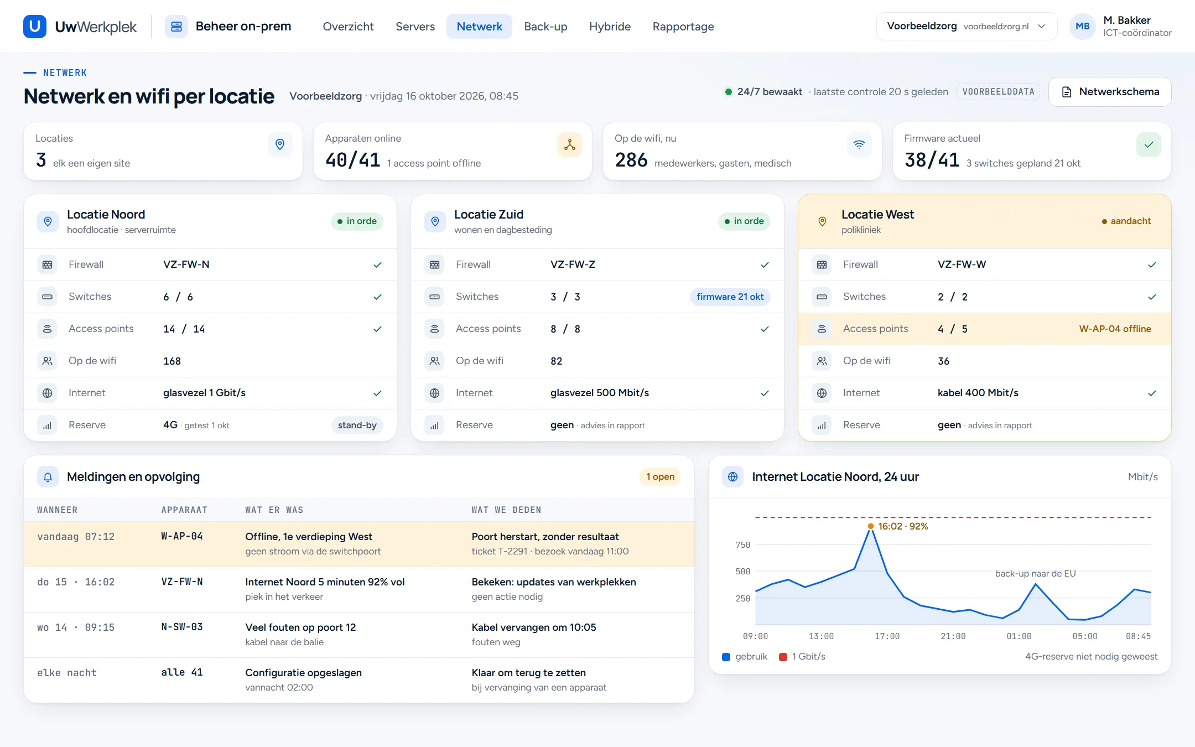Click the globe icon in Locatie Zuid Internet row
The width and height of the screenshot is (1195, 747).
tap(435, 393)
